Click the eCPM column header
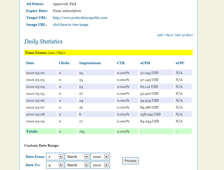The width and height of the screenshot is (224, 170). tap(145, 63)
